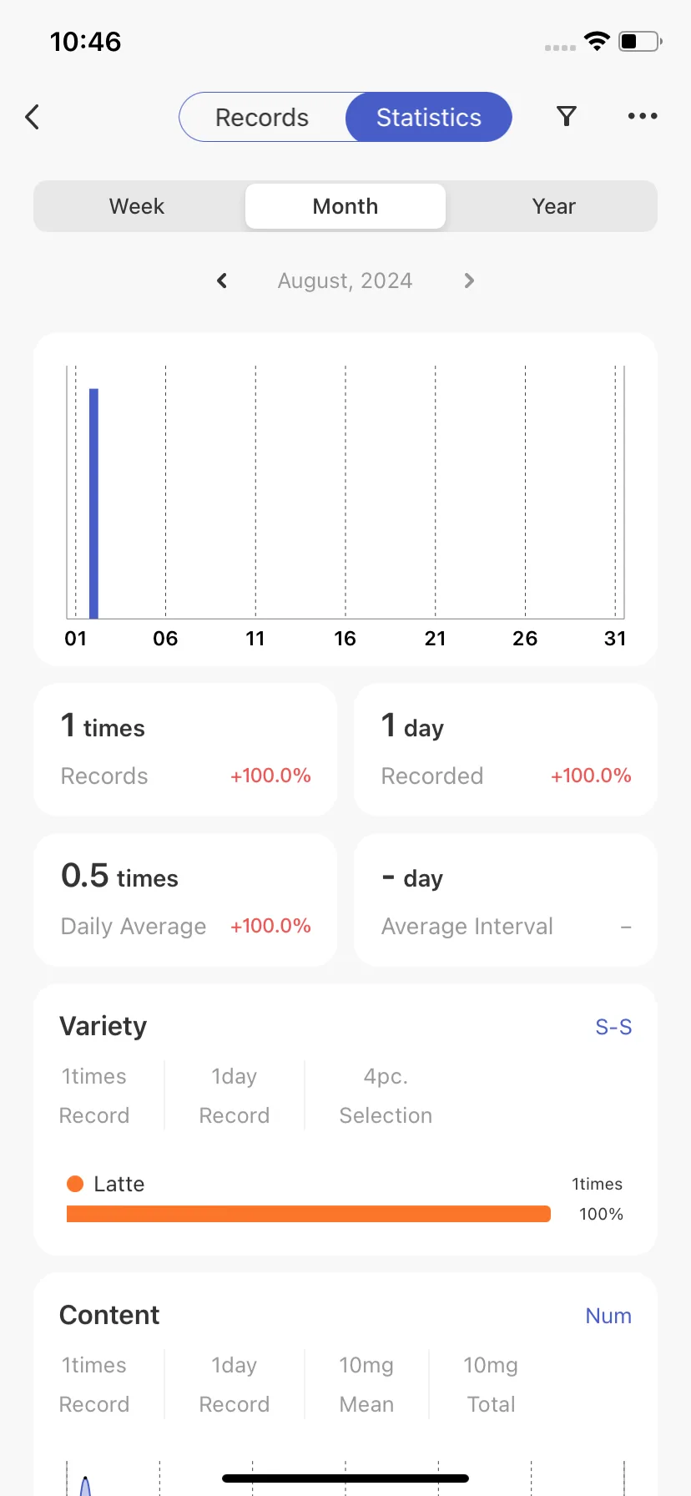Tap the Wi-Fi status icon

[597, 41]
